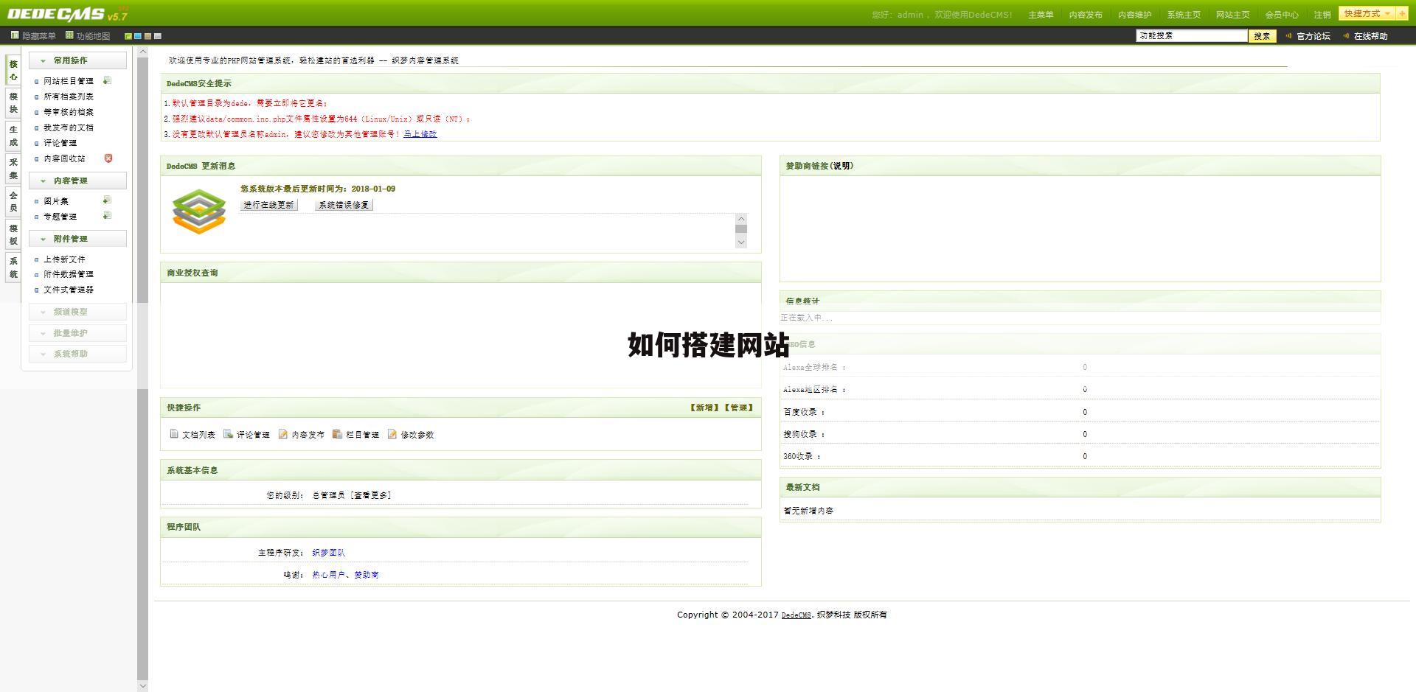
Task: Click the red clear icon beside 内容回收站
Action: tap(108, 158)
